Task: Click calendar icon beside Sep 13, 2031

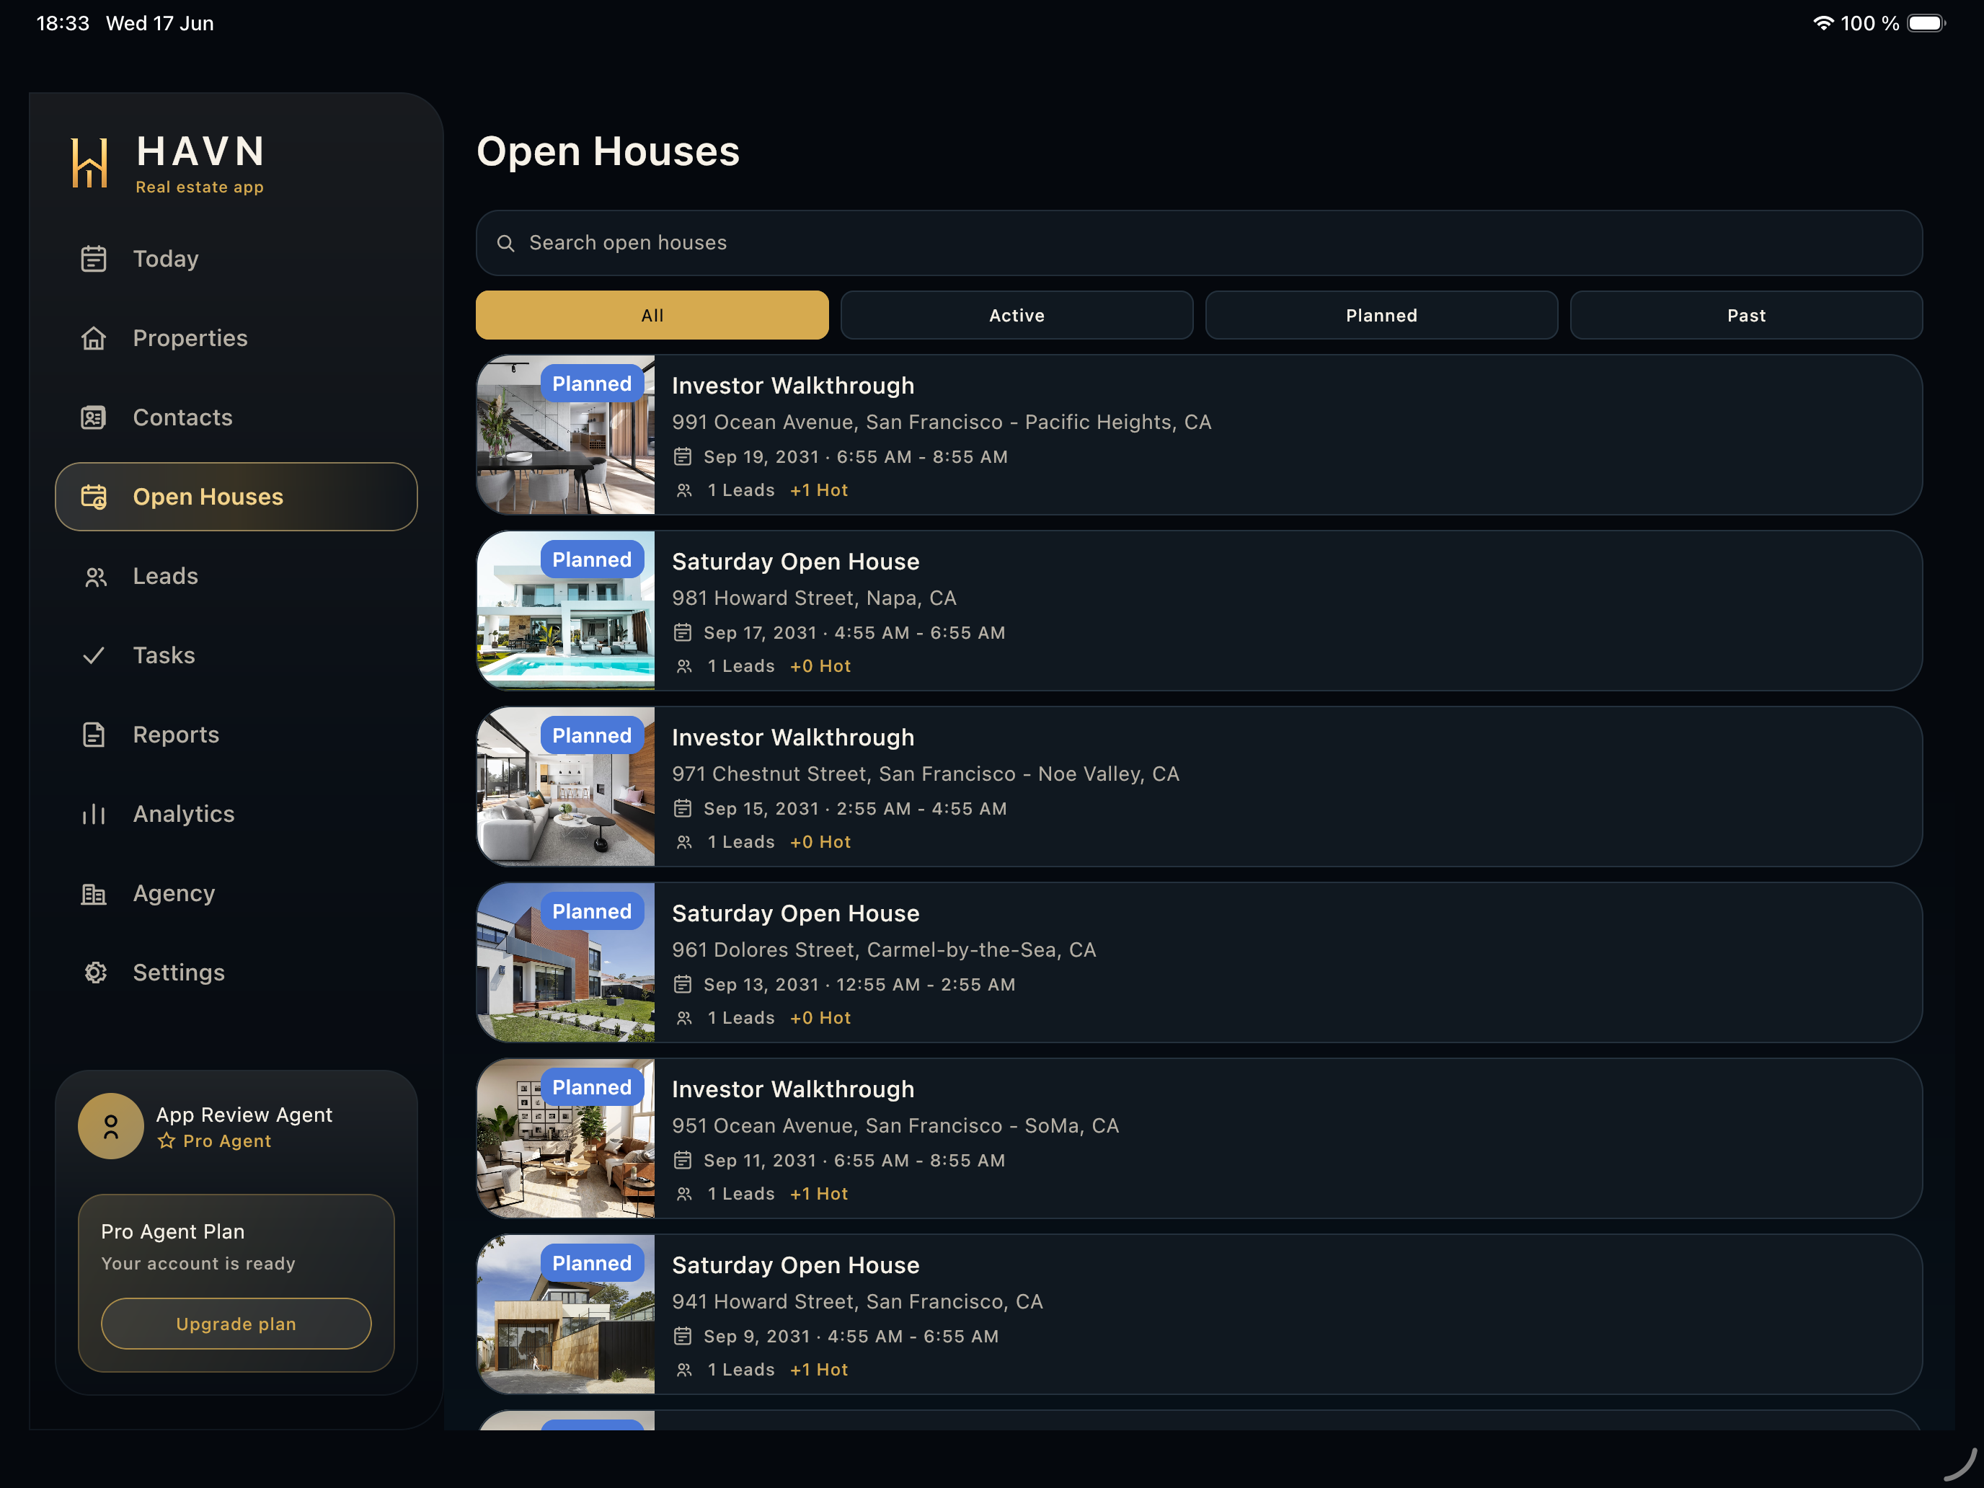Action: 683,985
